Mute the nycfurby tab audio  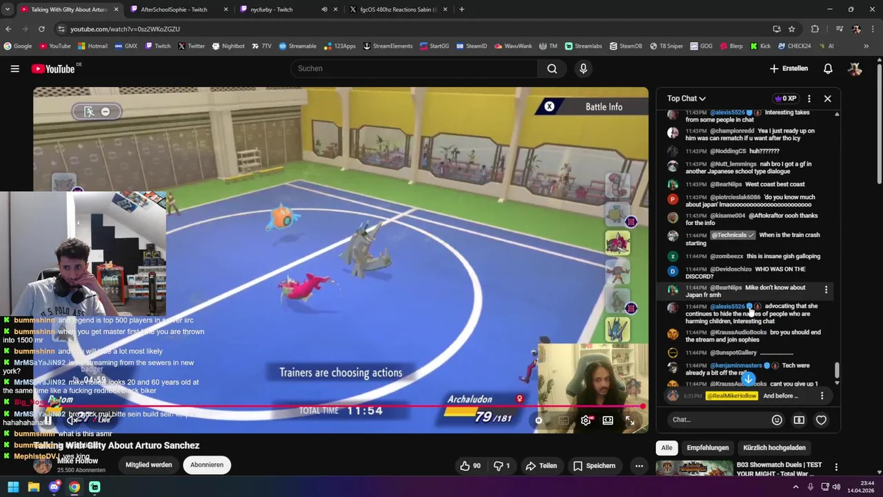(x=324, y=10)
